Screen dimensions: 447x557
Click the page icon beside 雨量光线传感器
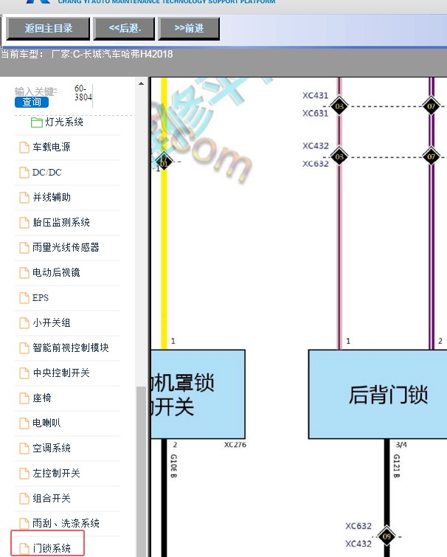(24, 248)
